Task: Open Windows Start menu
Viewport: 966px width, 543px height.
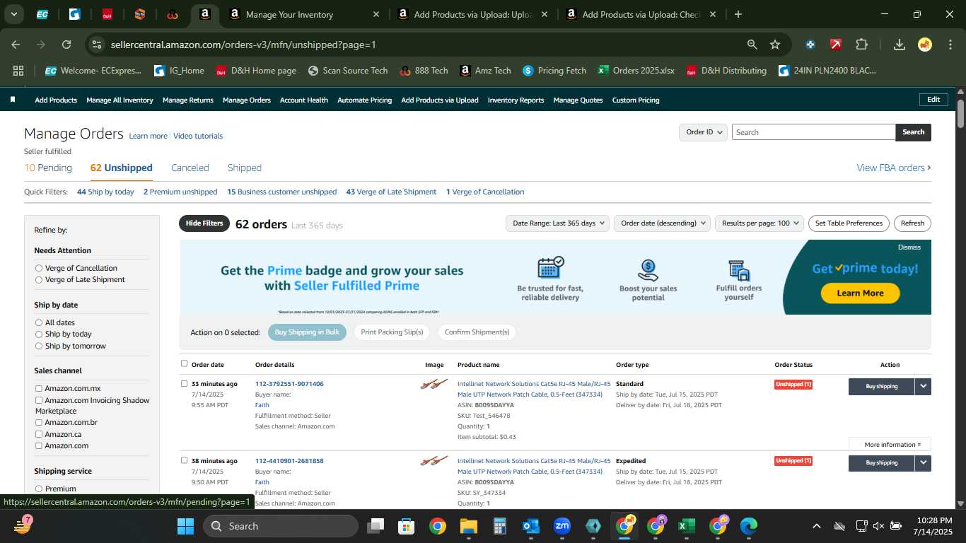Action: (x=185, y=526)
